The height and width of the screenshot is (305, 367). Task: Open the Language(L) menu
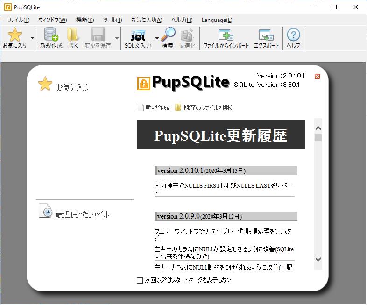tap(217, 20)
